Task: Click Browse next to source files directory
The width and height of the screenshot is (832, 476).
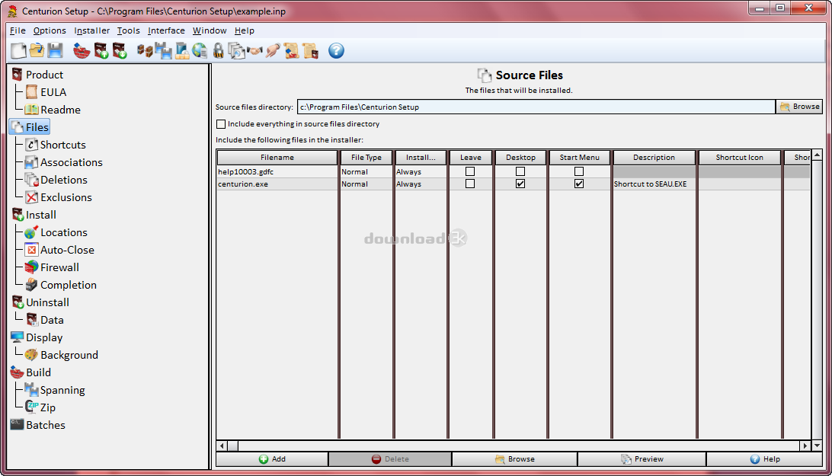Action: tap(800, 107)
